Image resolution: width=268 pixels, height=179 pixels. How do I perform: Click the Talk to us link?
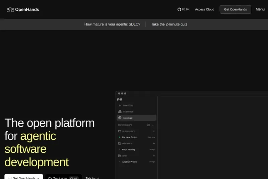click(x=92, y=178)
